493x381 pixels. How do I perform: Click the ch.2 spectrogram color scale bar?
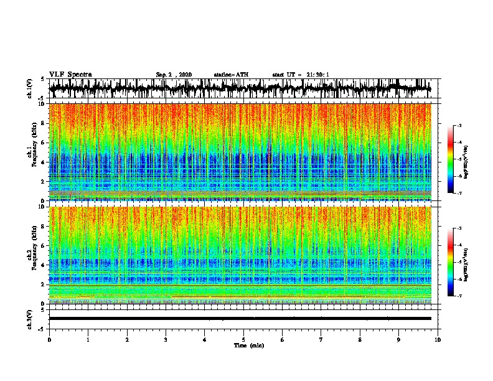[x=450, y=262]
